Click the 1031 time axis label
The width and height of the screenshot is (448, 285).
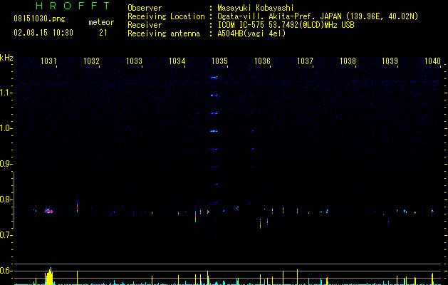pyautogui.click(x=48, y=61)
